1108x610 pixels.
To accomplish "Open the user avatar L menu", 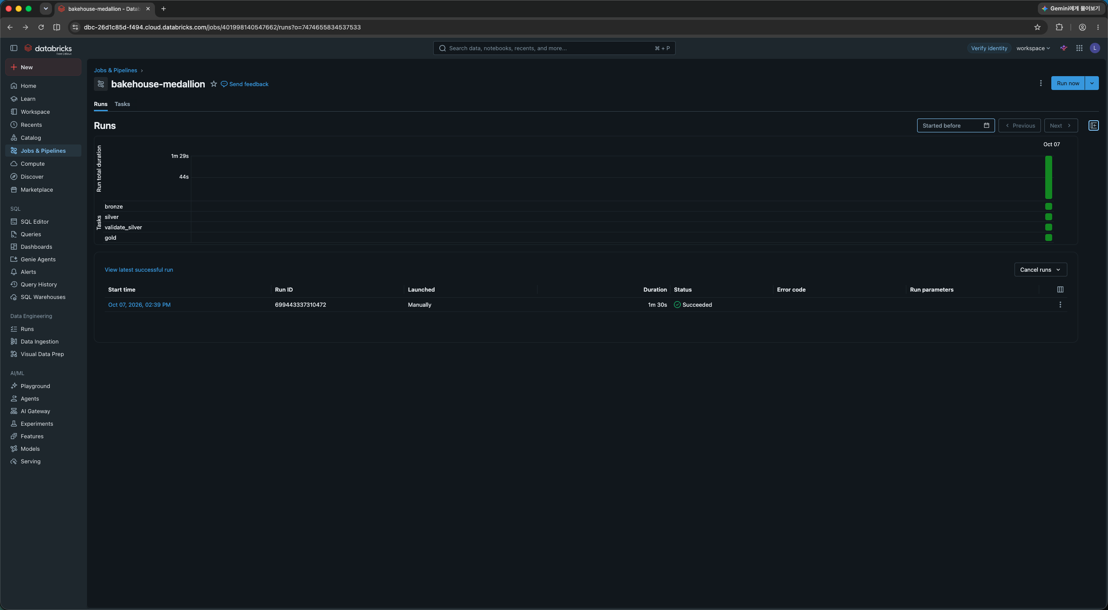I will click(x=1095, y=48).
